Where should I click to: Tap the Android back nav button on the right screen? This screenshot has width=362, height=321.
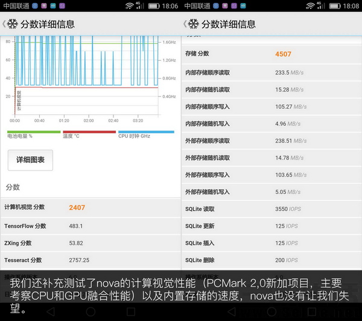coord(232,311)
